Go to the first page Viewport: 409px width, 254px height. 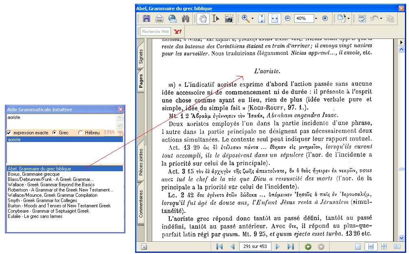tap(220, 246)
